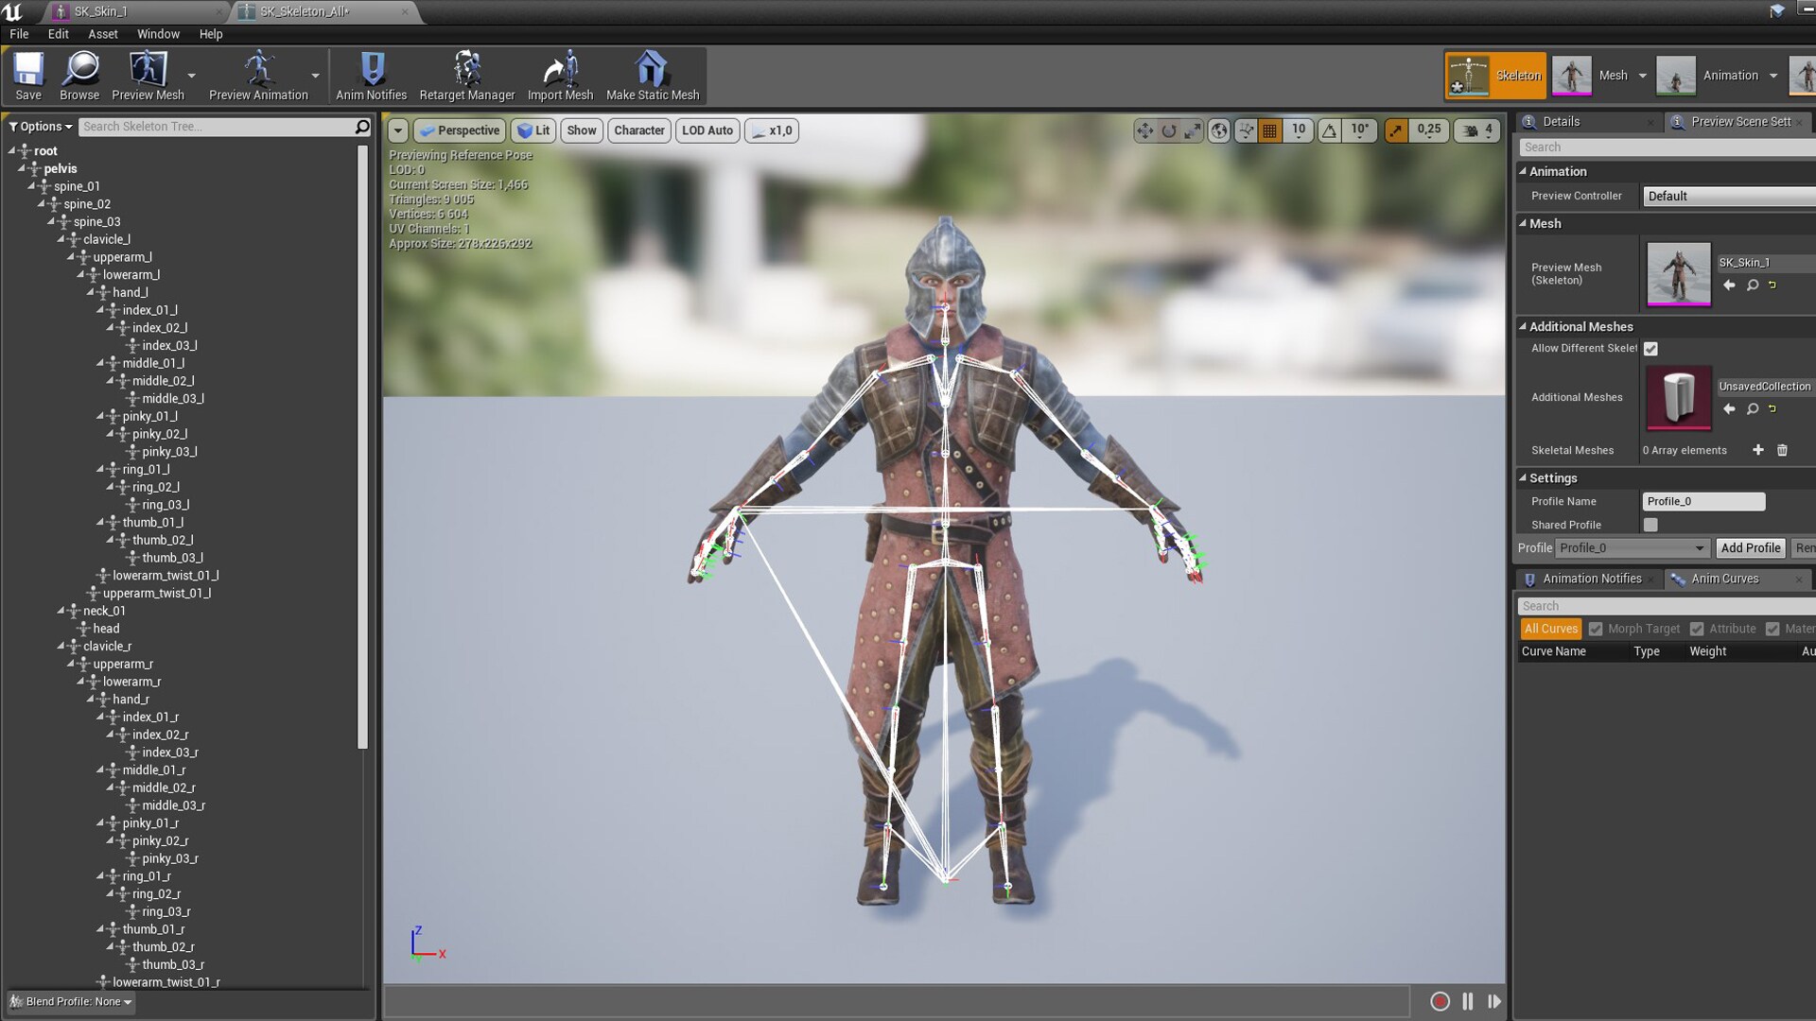Open the Asset menu
The width and height of the screenshot is (1816, 1021).
102,33
